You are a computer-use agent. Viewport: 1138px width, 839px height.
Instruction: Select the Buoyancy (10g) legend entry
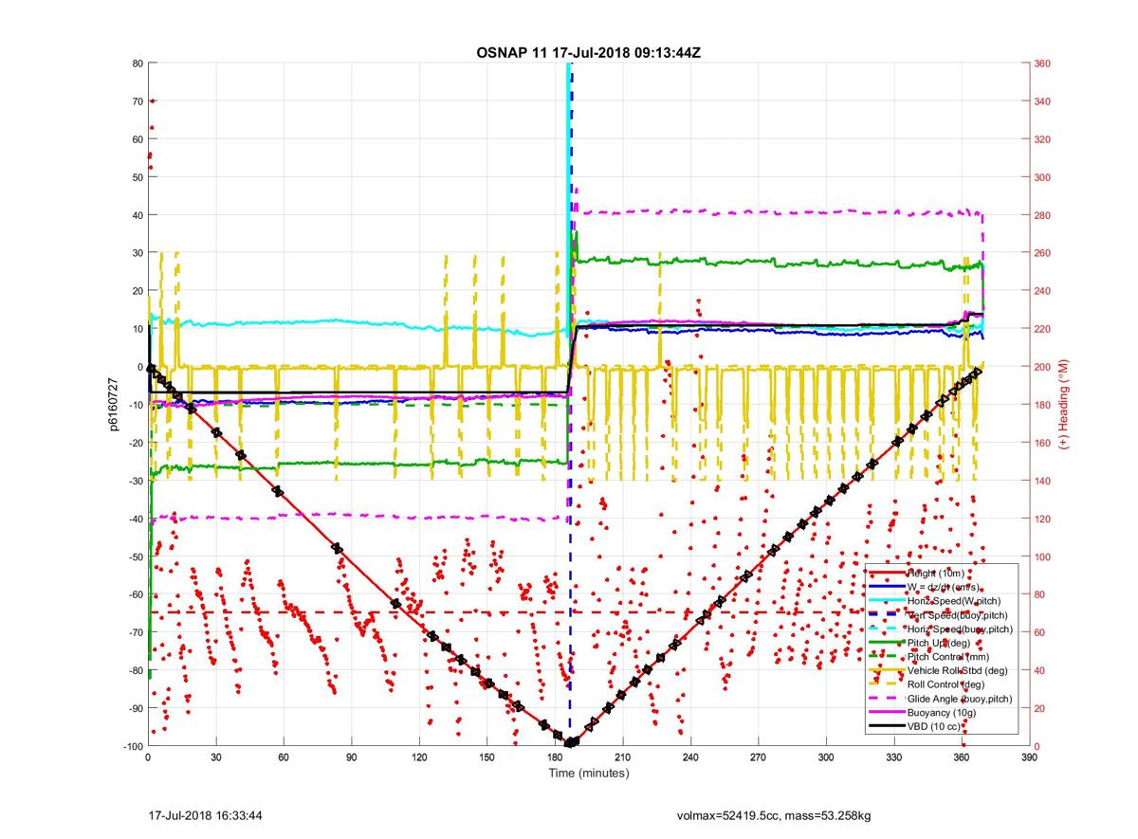tap(940, 711)
